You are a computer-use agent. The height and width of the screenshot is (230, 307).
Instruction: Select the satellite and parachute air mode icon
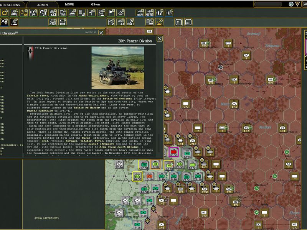5,22
